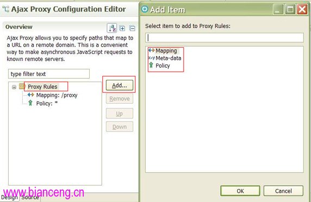Image resolution: width=311 pixels, height=202 pixels.
Task: Select the Policy: * tree entry
Action: pyautogui.click(x=47, y=103)
